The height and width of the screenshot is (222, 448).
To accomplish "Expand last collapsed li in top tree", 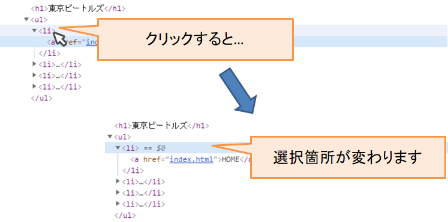I will coord(35,86).
